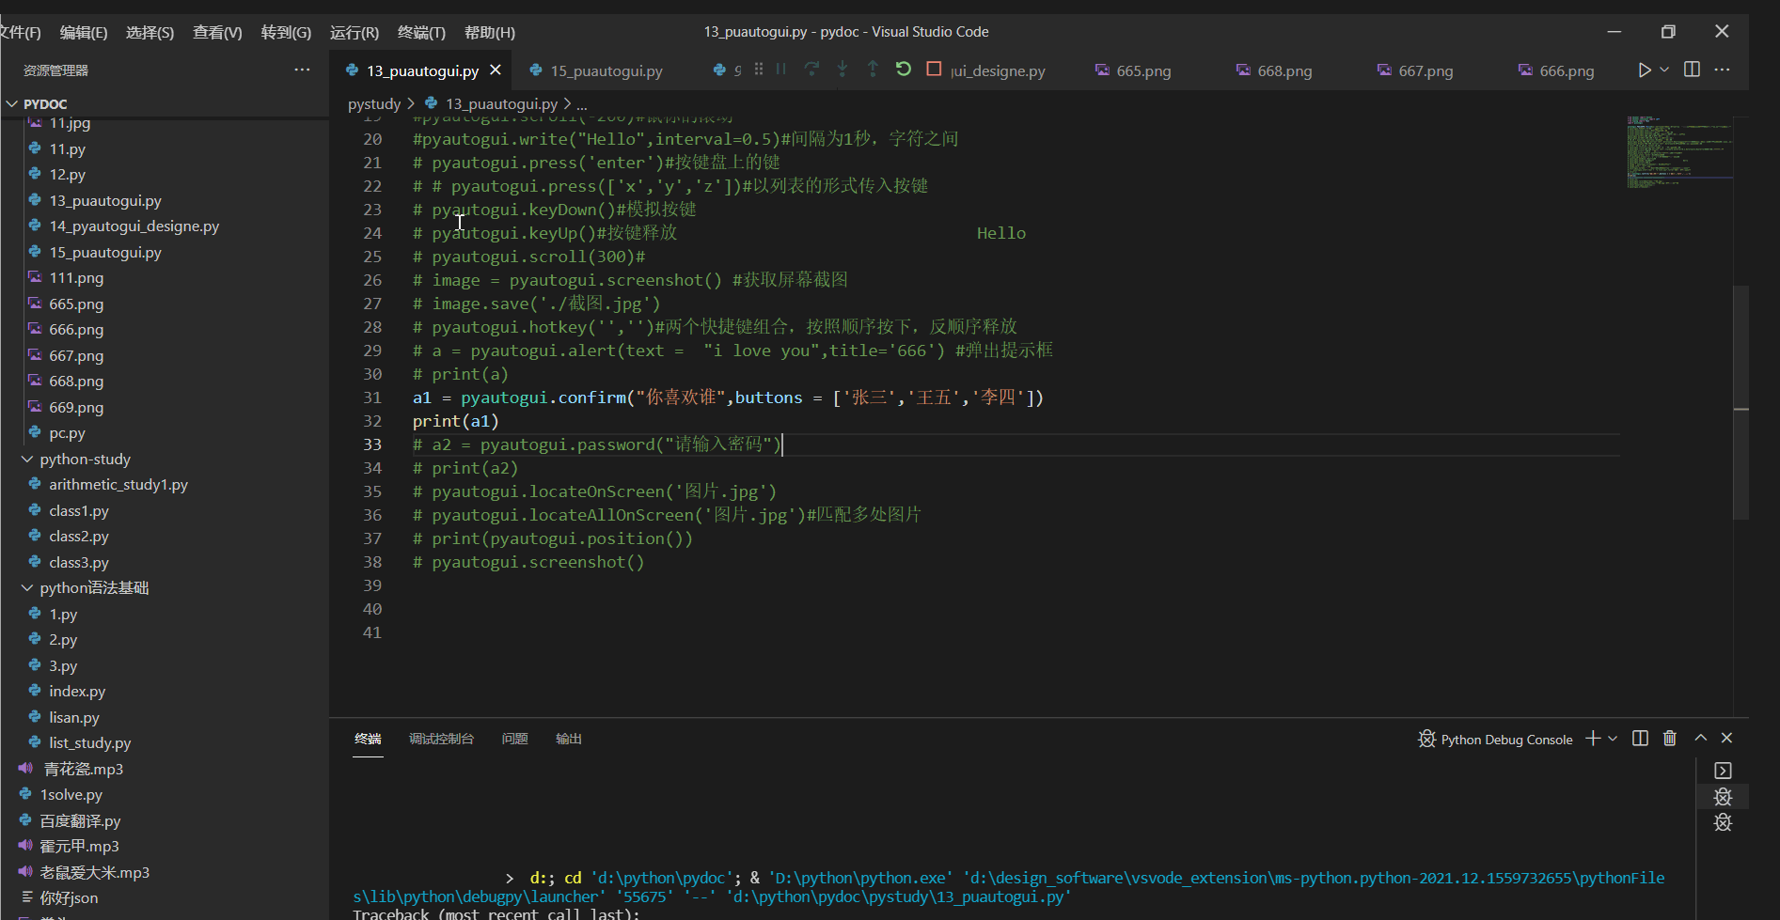Click the editor vertical scrollbar thumb
The height and width of the screenshot is (920, 1780).
(x=1741, y=402)
